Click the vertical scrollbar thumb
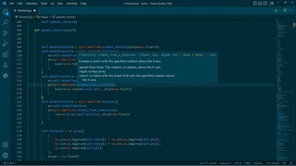296x166 pixels. click(x=294, y=25)
